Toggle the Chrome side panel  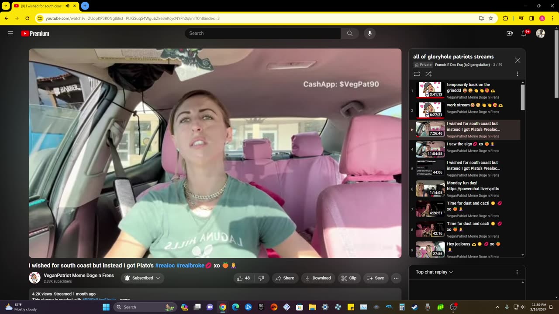[531, 18]
